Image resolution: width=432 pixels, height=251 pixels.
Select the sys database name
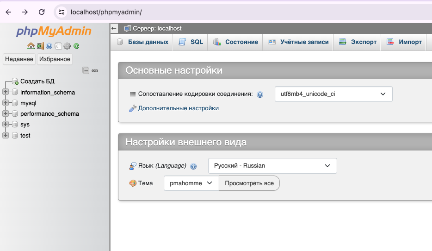point(25,125)
